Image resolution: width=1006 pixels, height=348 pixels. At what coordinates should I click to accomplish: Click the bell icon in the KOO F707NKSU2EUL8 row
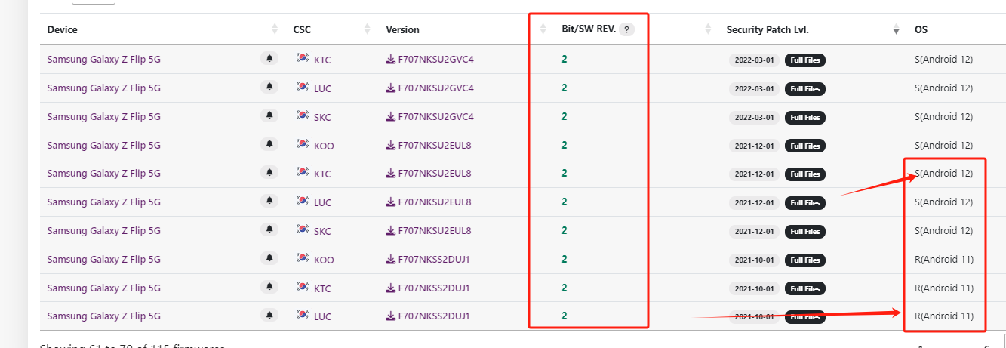269,144
